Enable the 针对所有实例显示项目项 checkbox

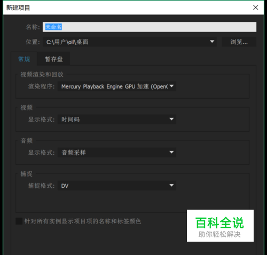coord(19,221)
